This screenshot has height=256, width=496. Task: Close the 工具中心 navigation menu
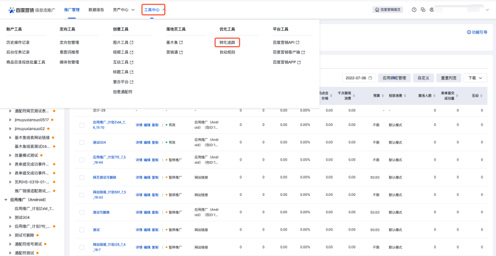pos(153,10)
